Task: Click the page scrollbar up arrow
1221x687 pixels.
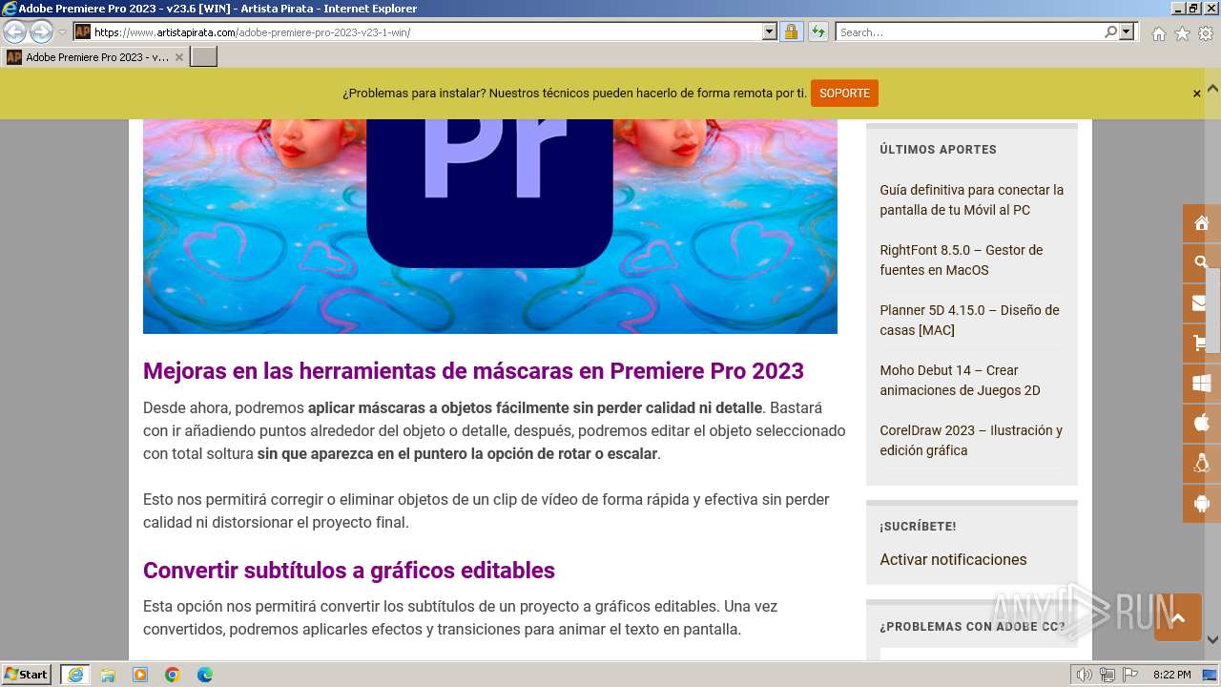Action: tap(1212, 88)
